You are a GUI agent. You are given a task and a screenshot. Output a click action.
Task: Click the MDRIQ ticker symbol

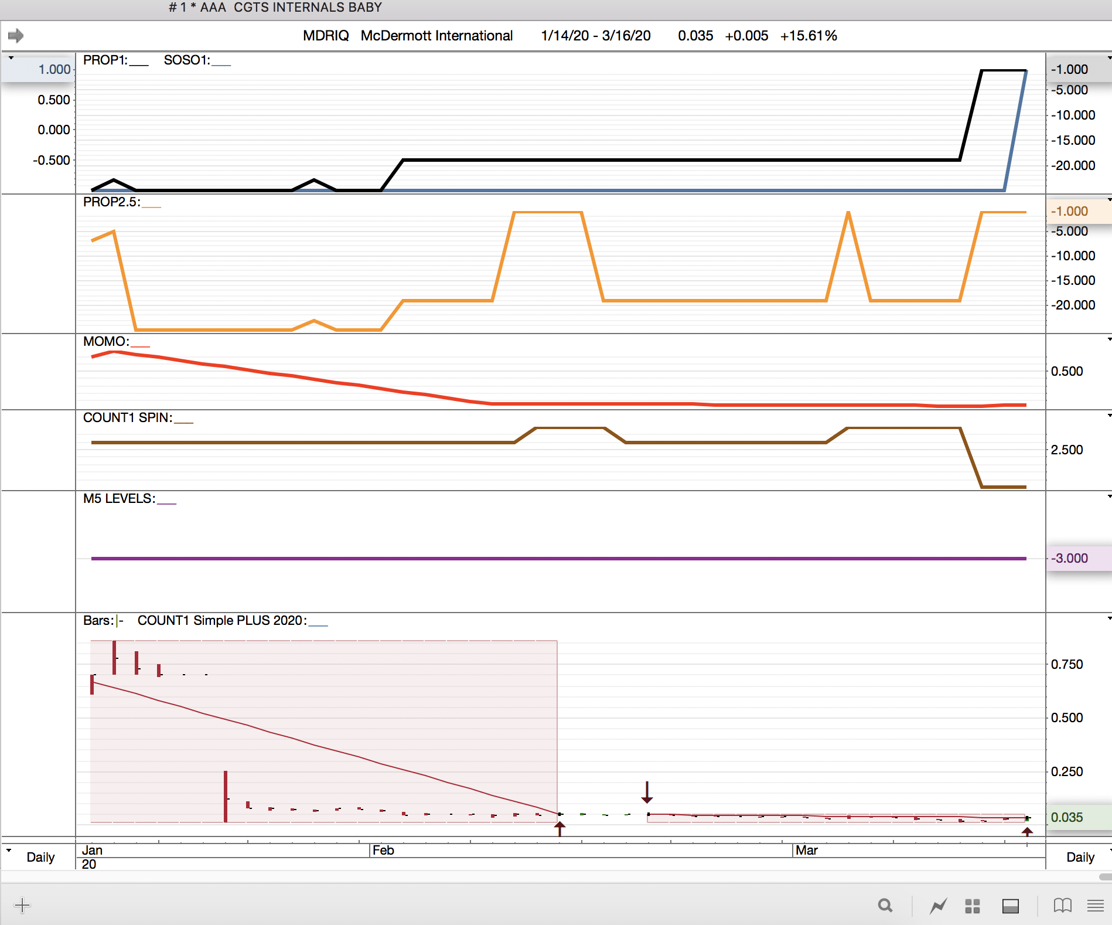(x=326, y=36)
